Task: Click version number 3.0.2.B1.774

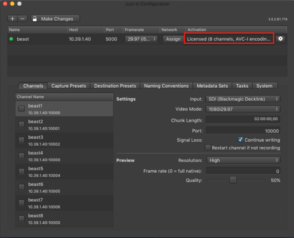Action: pos(278,19)
